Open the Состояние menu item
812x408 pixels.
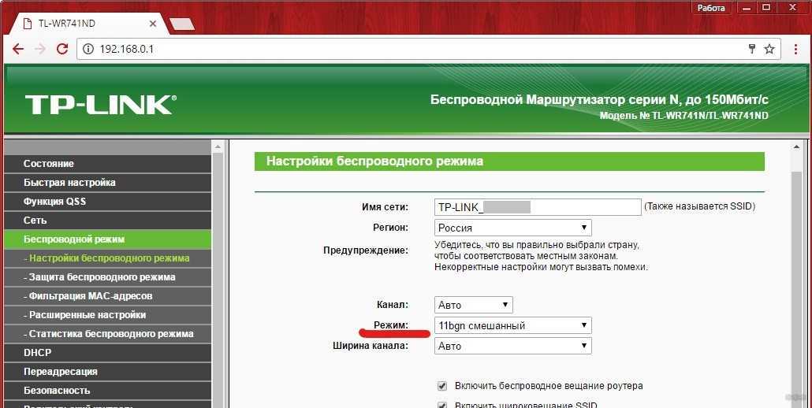click(x=49, y=164)
